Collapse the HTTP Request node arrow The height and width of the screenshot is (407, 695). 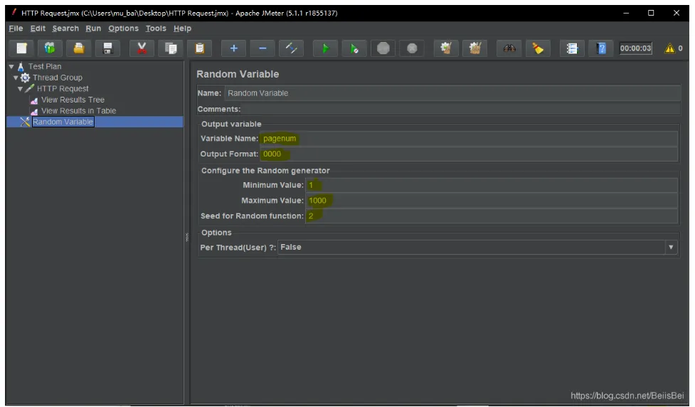[x=21, y=89]
